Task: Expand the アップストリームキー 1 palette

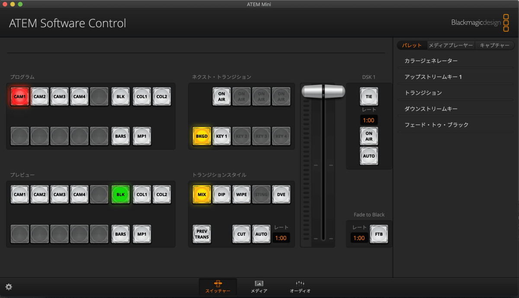Action: pos(456,77)
